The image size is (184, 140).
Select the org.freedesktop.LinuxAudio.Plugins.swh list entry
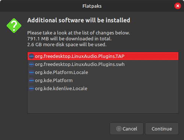103,65
